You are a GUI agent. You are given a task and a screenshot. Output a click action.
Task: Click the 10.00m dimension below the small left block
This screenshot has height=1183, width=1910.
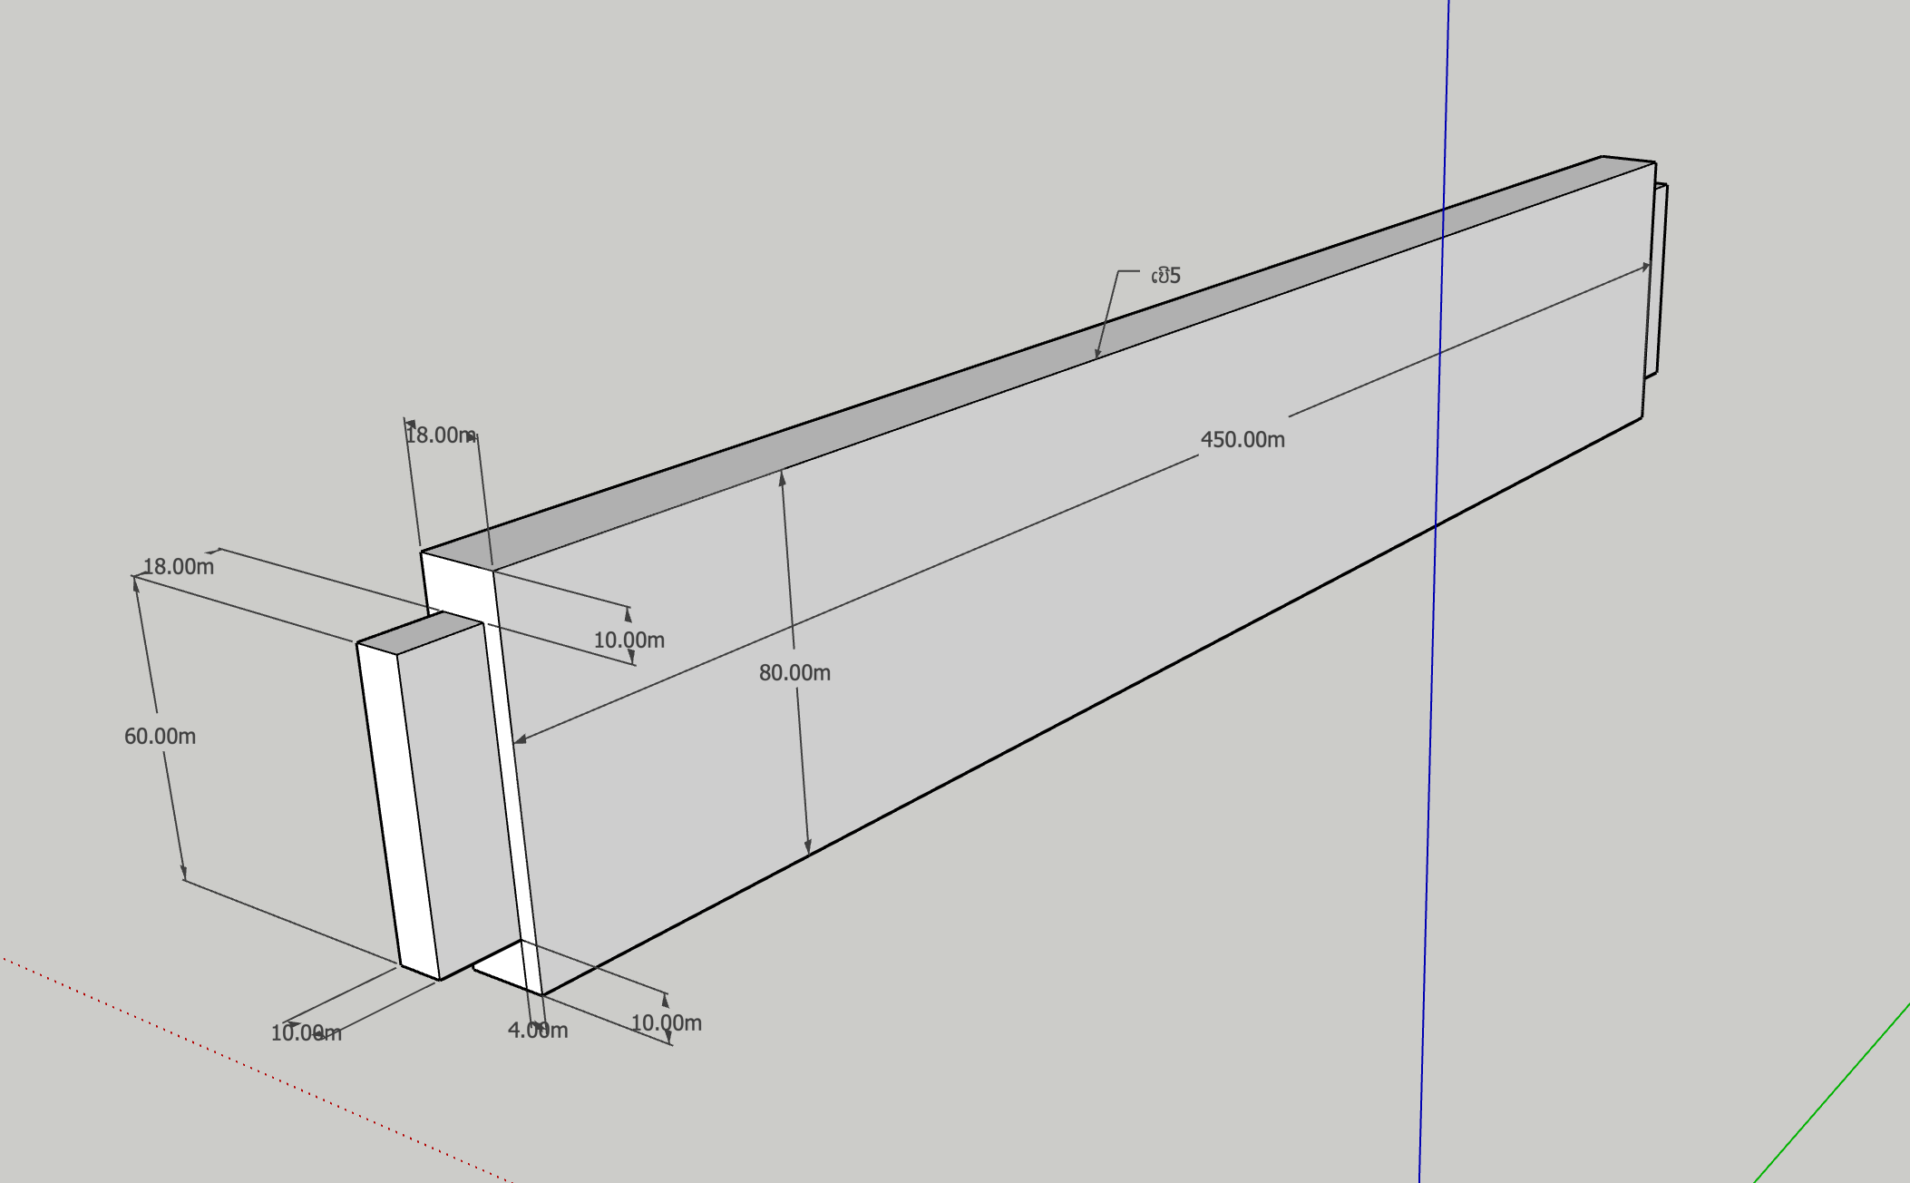click(x=306, y=1033)
